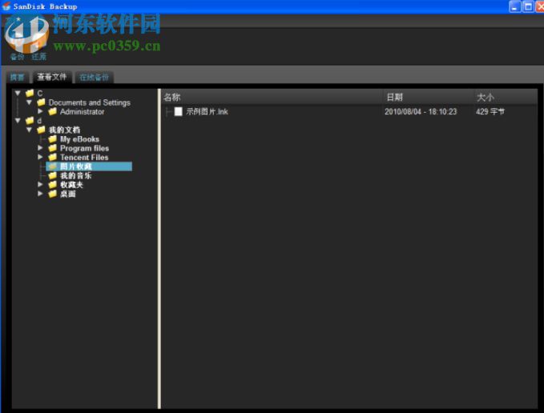The width and height of the screenshot is (544, 413).
Task: Click the 我的音乐 folder icon
Action: 53,175
